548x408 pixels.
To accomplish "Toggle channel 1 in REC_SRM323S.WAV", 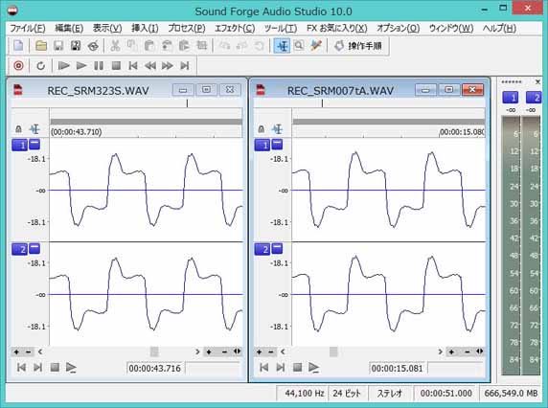I will (19, 145).
